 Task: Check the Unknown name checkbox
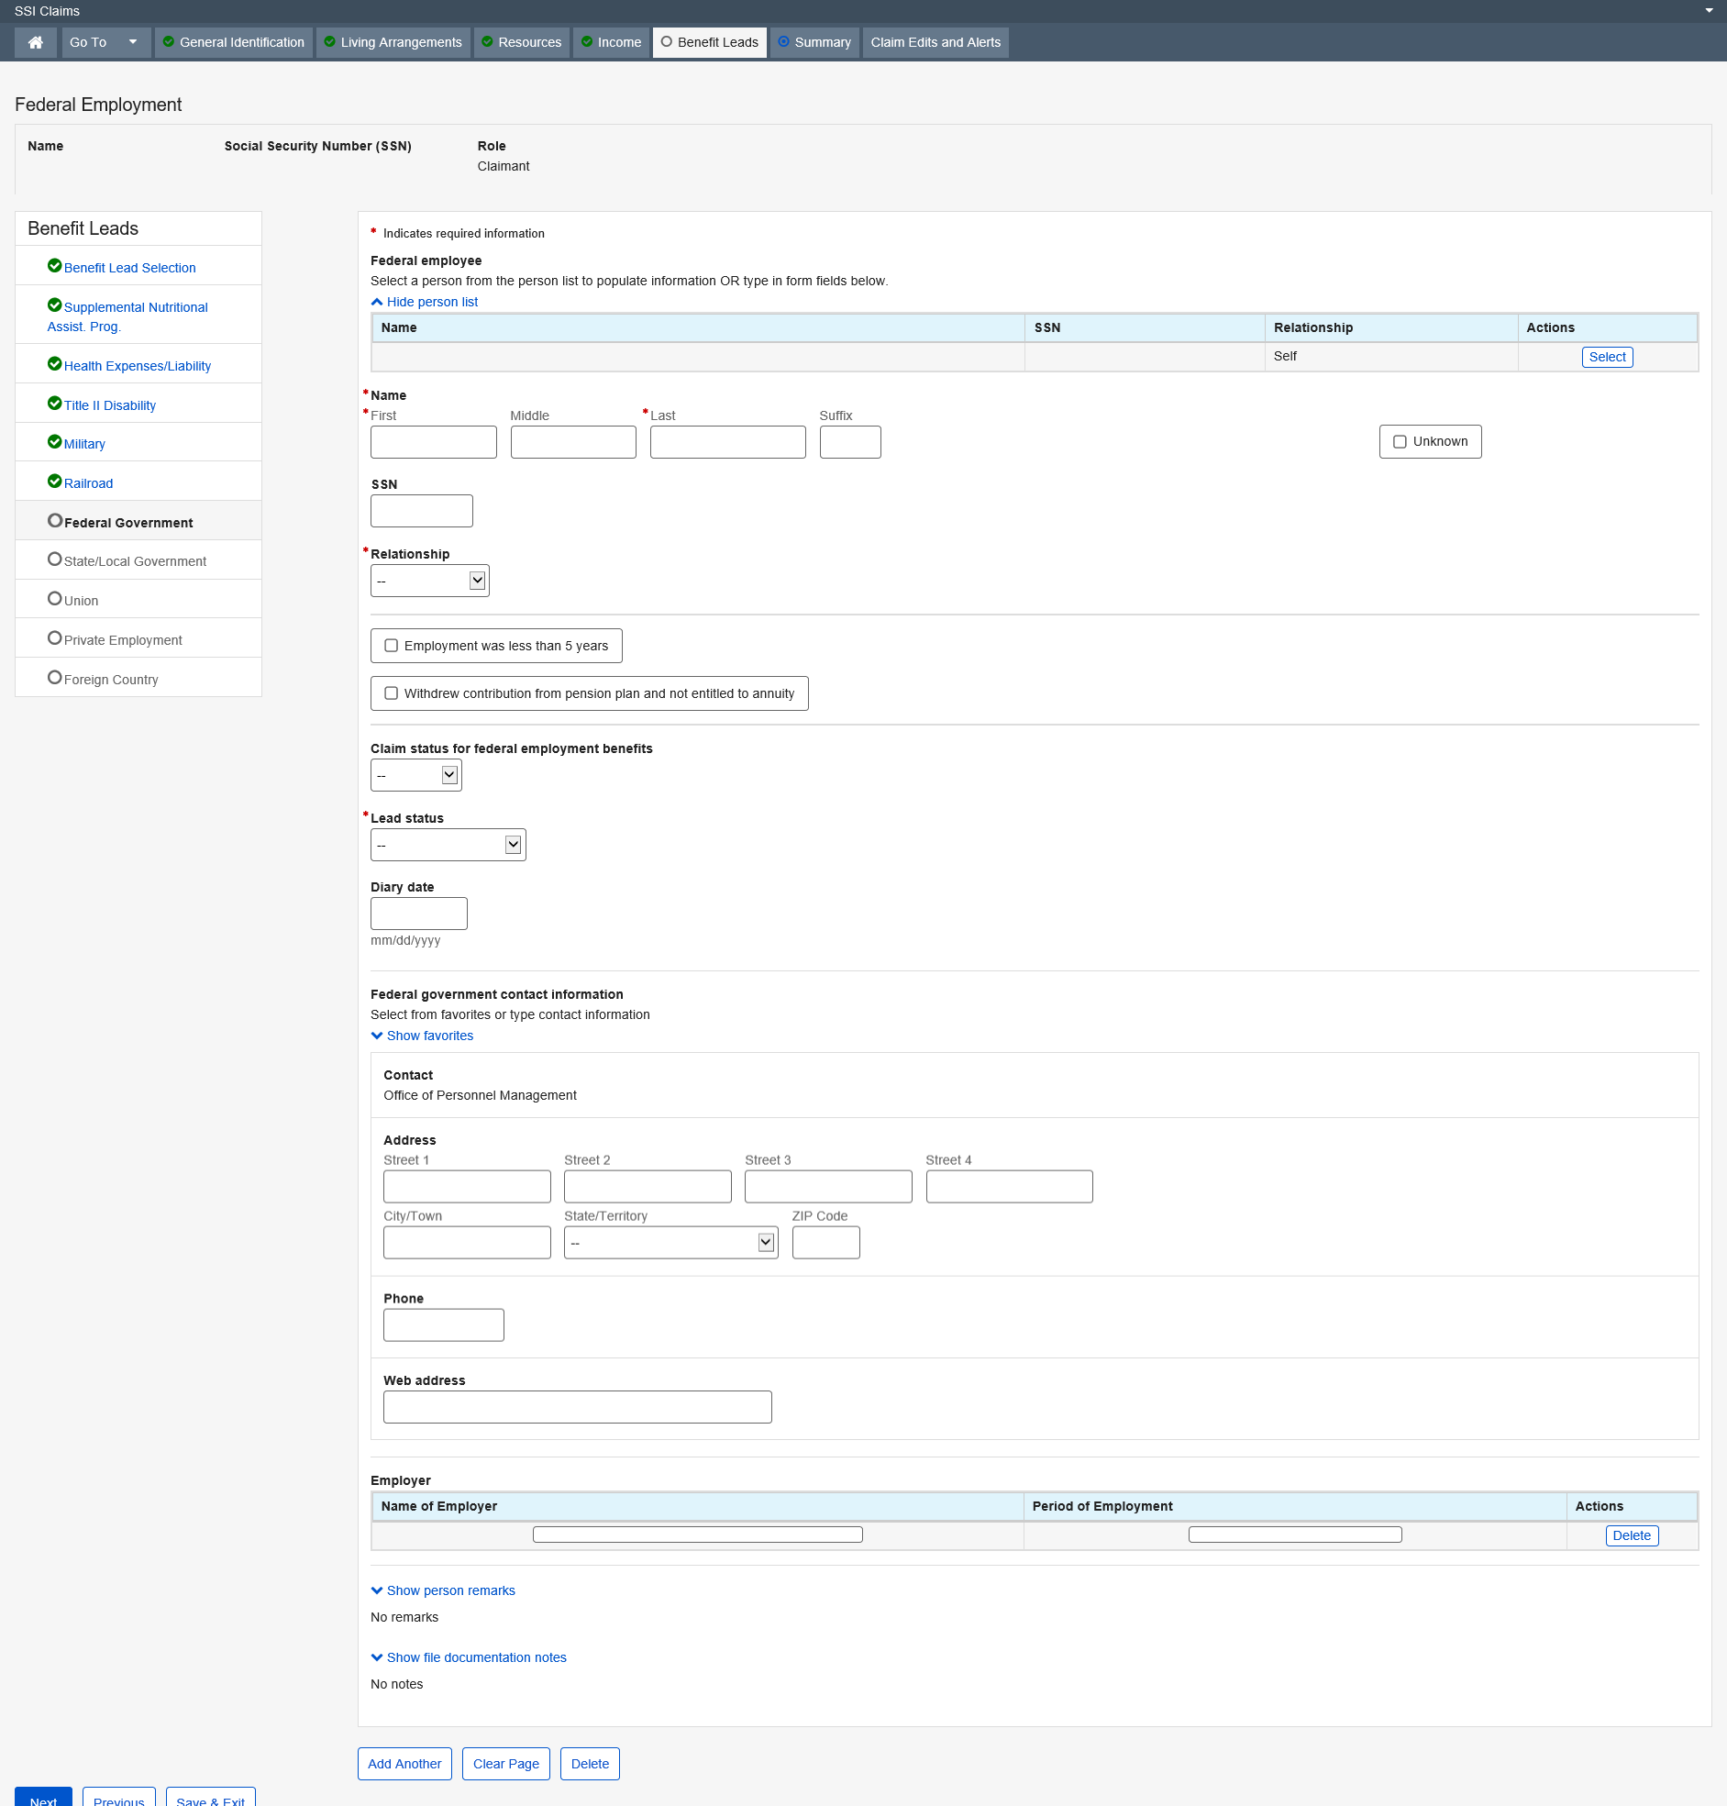coord(1400,442)
